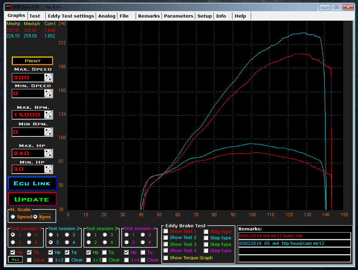Check green Step type for Test 3
358x270 pixels.
click(206, 244)
